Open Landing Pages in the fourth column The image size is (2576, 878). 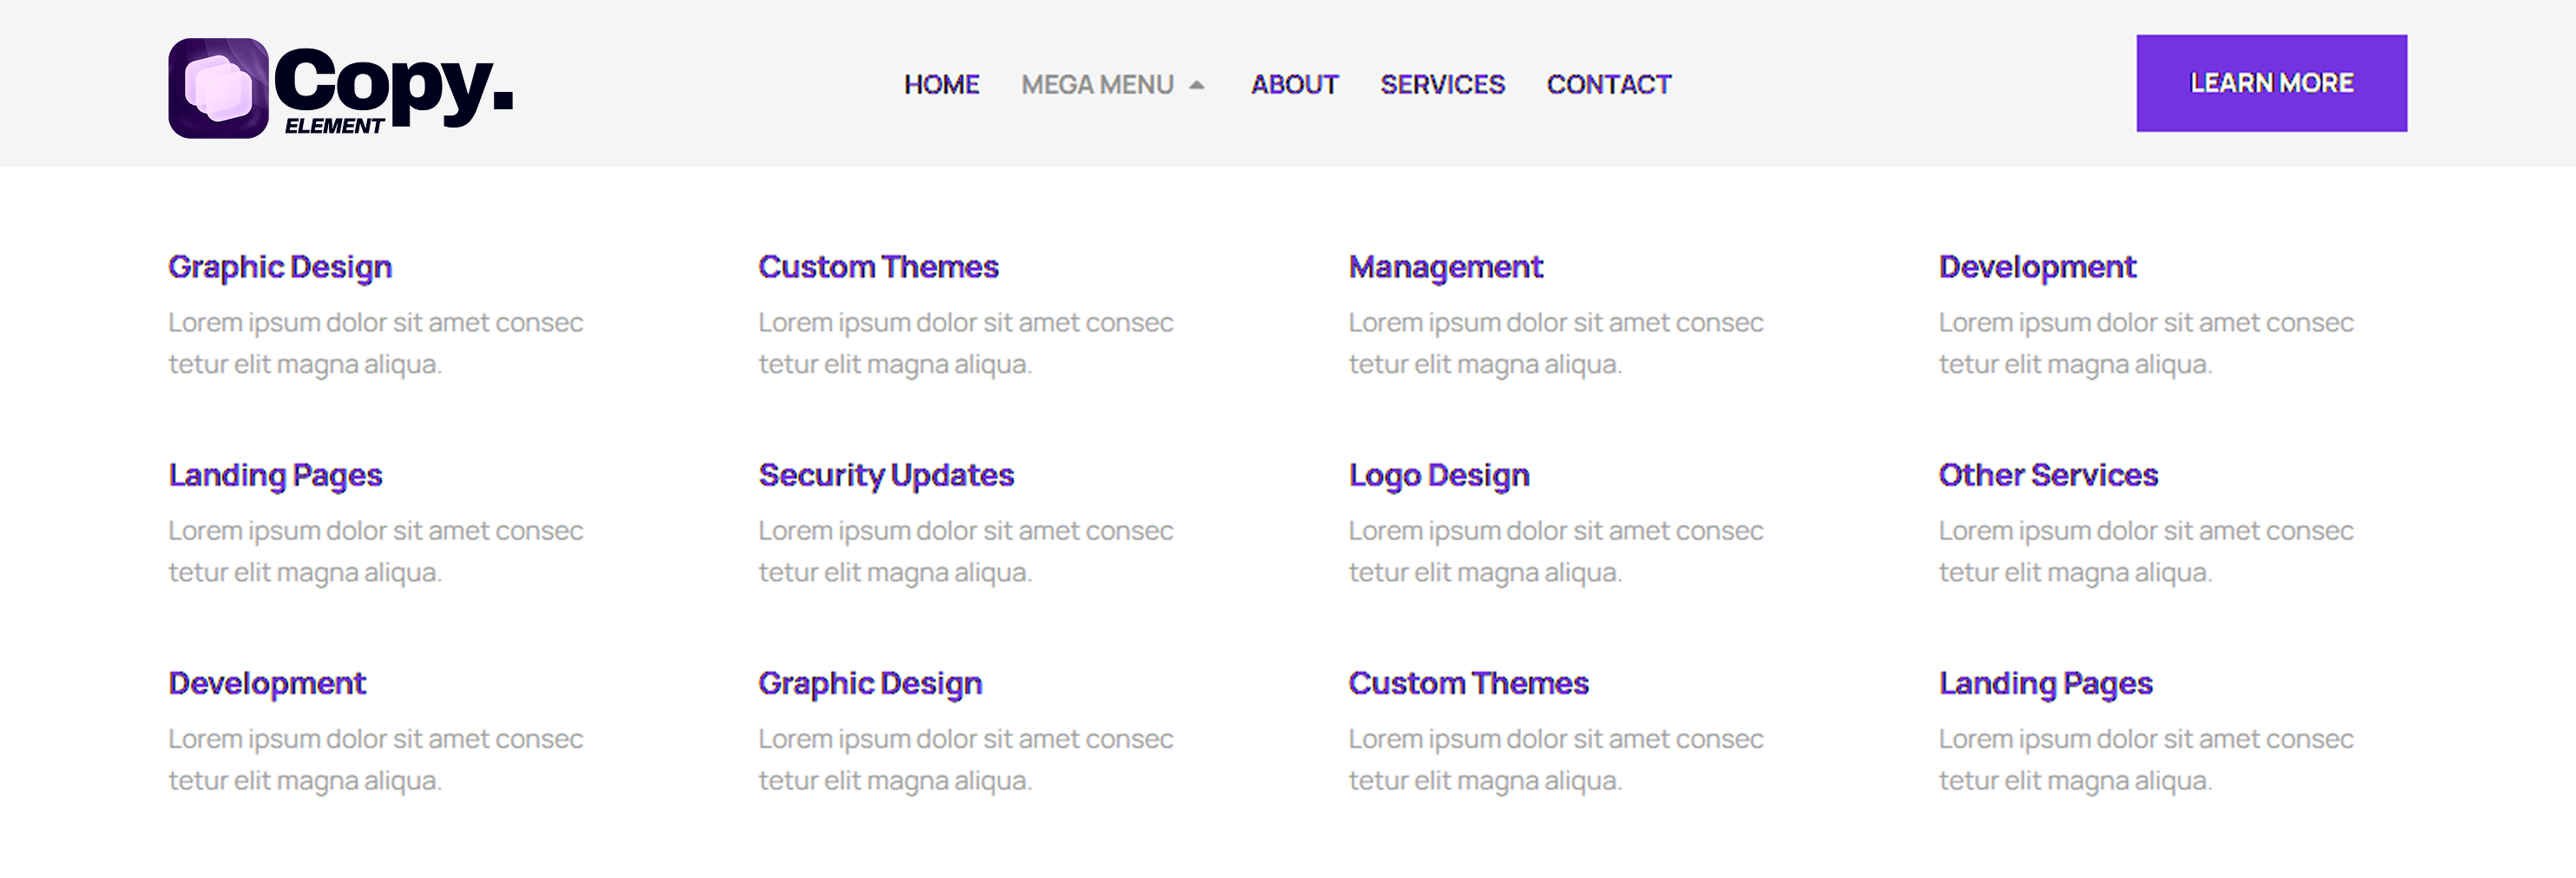click(x=2046, y=683)
